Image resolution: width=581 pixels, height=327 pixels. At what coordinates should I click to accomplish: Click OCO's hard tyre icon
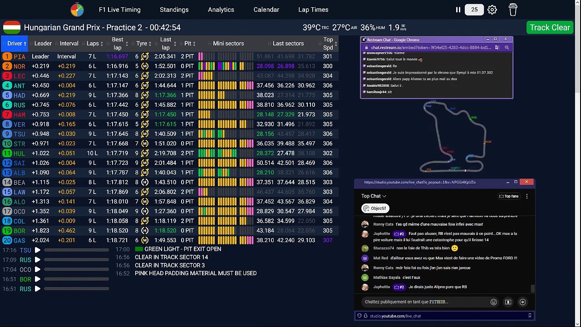pyautogui.click(x=145, y=211)
